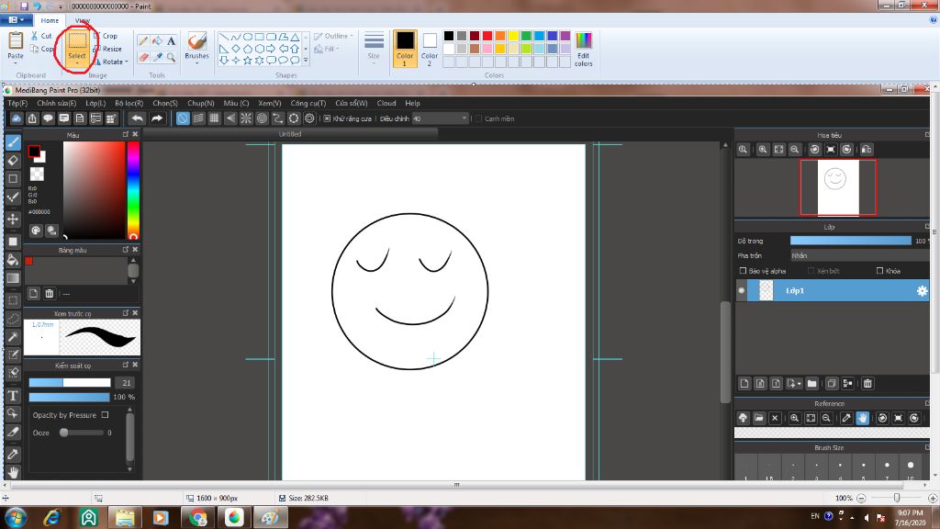Select the Bucket fill tool in MediBang
Screen dimensions: 940x529
[13, 260]
